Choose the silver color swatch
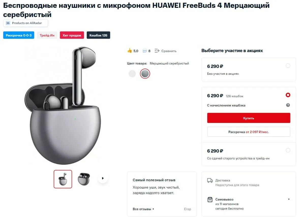The image size is (305, 217). (x=145, y=74)
